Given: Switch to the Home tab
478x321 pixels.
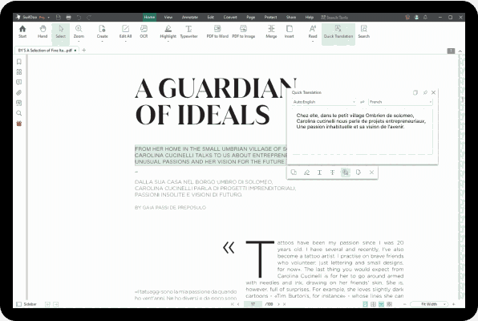Looking at the screenshot, I should pos(149,18).
